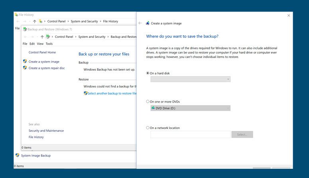This screenshot has width=309, height=178.
Task: Click the File History title bar icon
Action: 16,15
